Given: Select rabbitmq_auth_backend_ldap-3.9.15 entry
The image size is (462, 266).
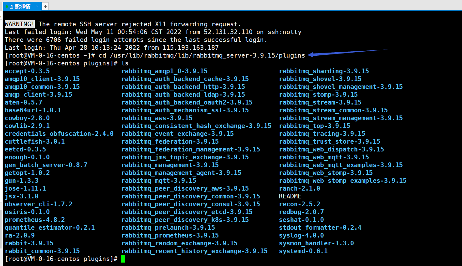Looking at the screenshot, I should tap(183, 95).
